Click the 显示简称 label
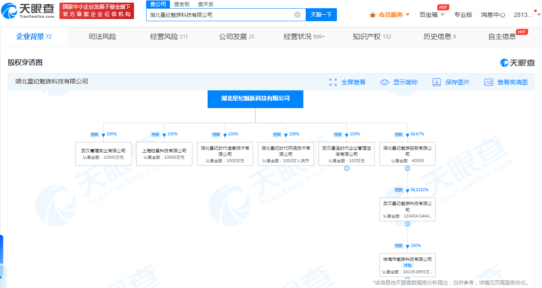This screenshot has height=288, width=542. click(x=405, y=82)
